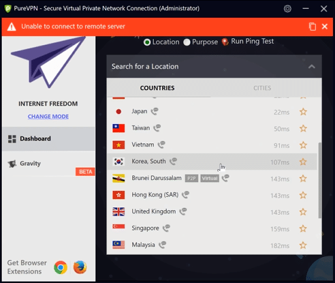Screen dimensions: 335x283
Task: Click the VoIP phone icon beside Brunei Darussalam
Action: pos(225,178)
